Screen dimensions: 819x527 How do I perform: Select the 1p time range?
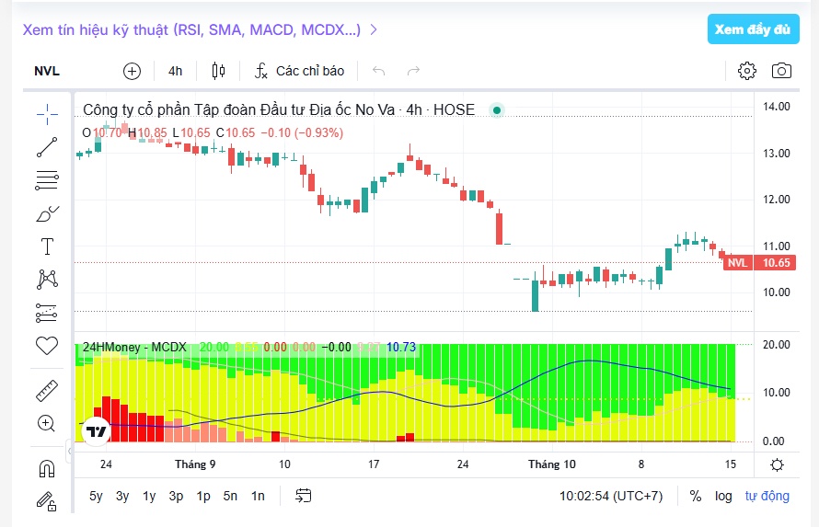click(203, 496)
